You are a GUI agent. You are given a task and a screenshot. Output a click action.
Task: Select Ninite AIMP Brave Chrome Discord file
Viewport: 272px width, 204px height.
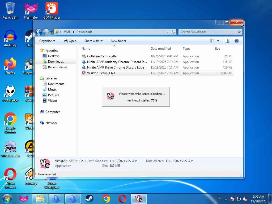pos(157,67)
